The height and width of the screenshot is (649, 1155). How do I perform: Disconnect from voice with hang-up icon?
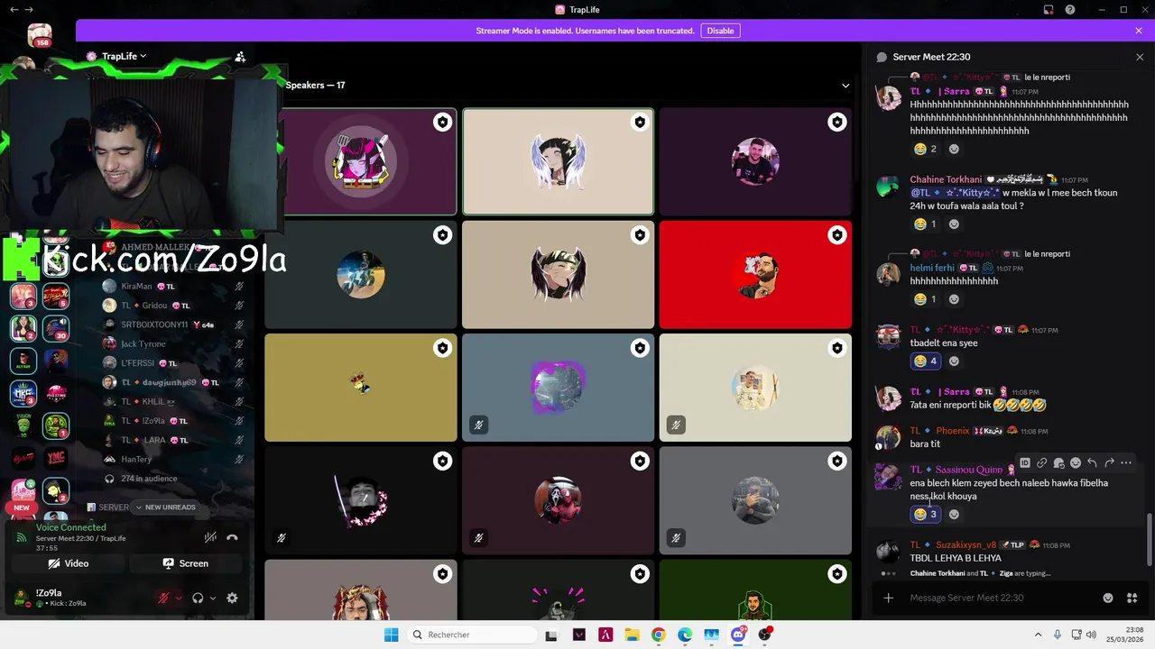click(x=232, y=537)
